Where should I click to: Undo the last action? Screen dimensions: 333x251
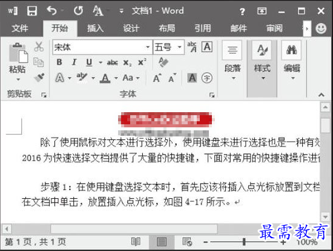point(51,10)
